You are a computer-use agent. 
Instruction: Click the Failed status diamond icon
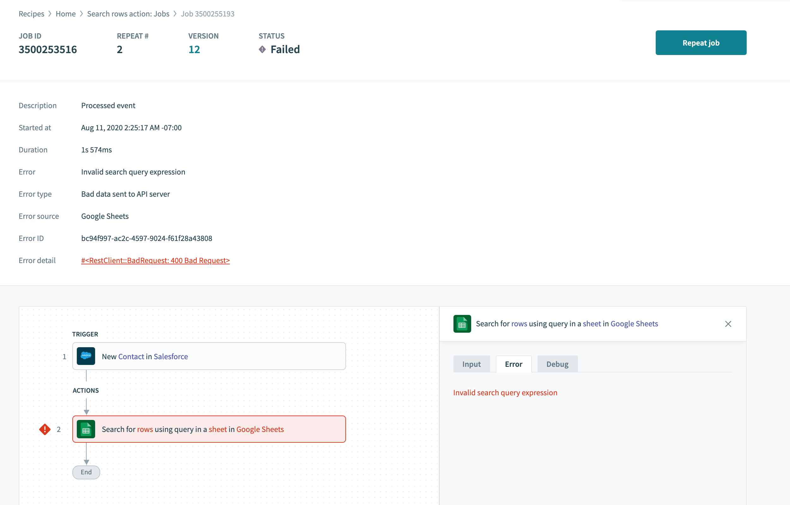click(x=262, y=50)
